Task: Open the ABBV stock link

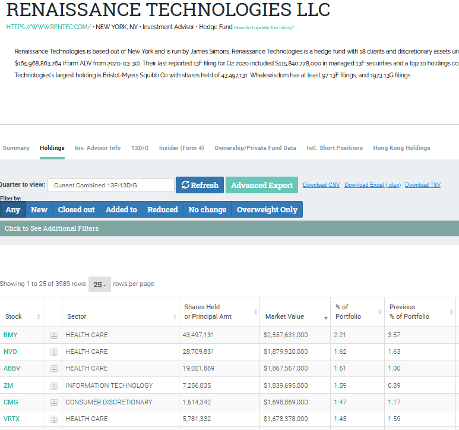Action: point(12,369)
